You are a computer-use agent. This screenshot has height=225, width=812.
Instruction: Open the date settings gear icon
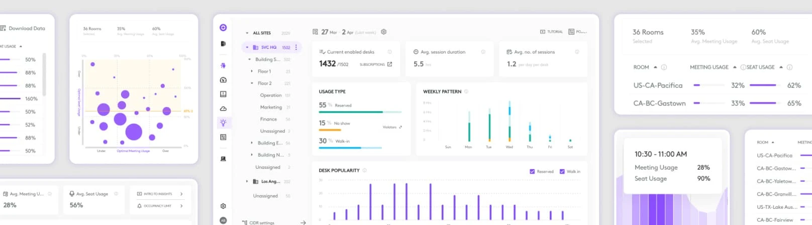pyautogui.click(x=383, y=32)
